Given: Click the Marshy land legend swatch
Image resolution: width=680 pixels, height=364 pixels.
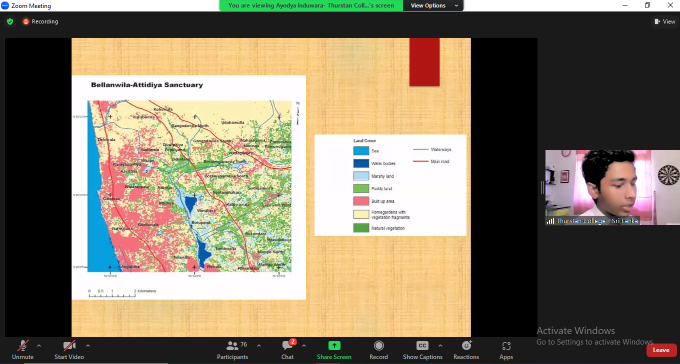Looking at the screenshot, I should 361,176.
